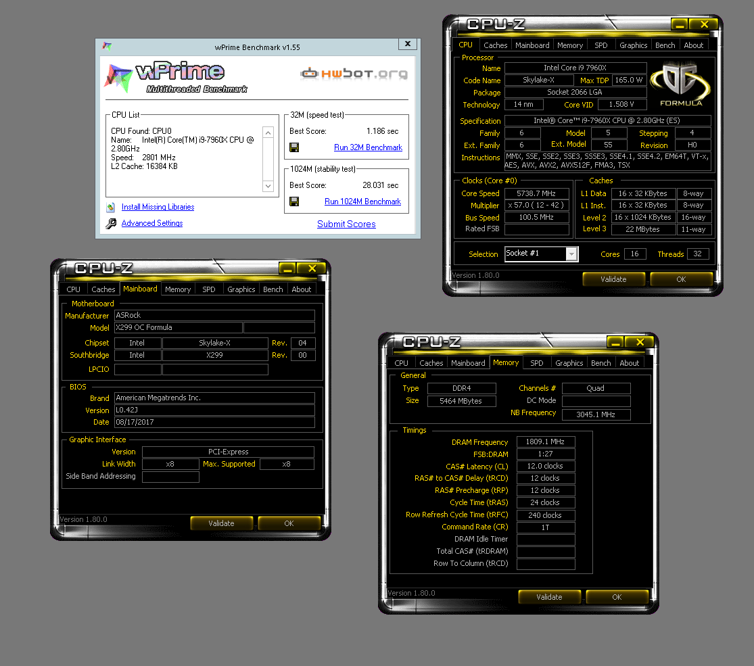Viewport: 754px width, 666px height.
Task: Click the save icon beside Run 1024M Benchmark
Action: (x=293, y=201)
